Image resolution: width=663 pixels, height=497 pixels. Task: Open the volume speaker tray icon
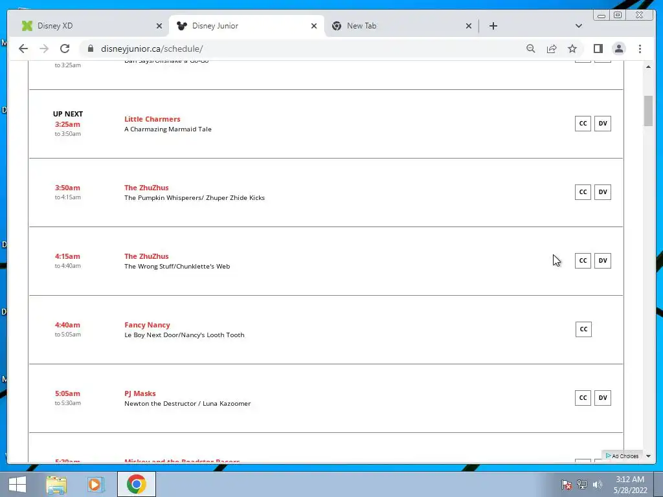pyautogui.click(x=597, y=485)
